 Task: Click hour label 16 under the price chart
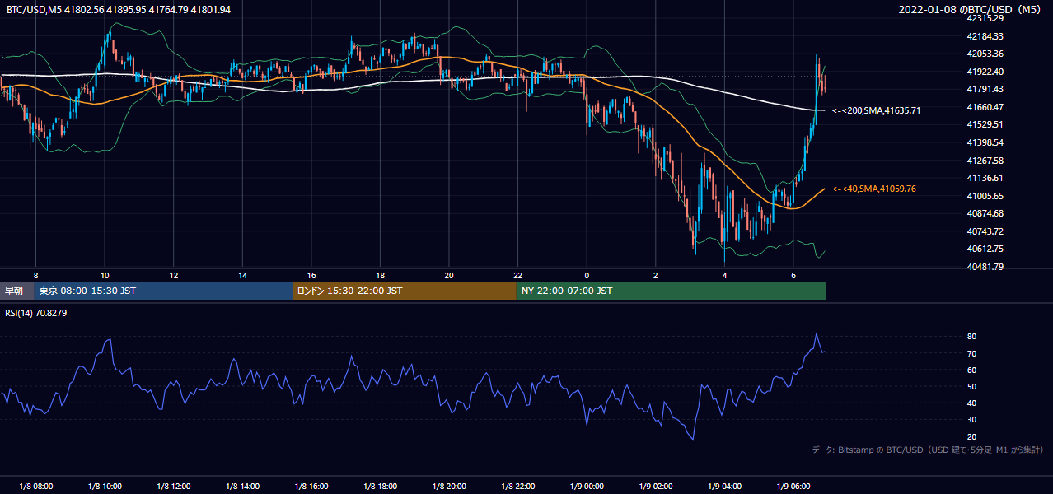311,275
